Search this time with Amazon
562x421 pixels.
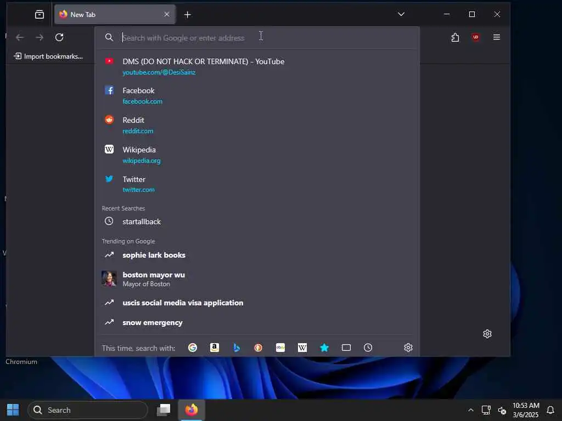click(x=215, y=348)
